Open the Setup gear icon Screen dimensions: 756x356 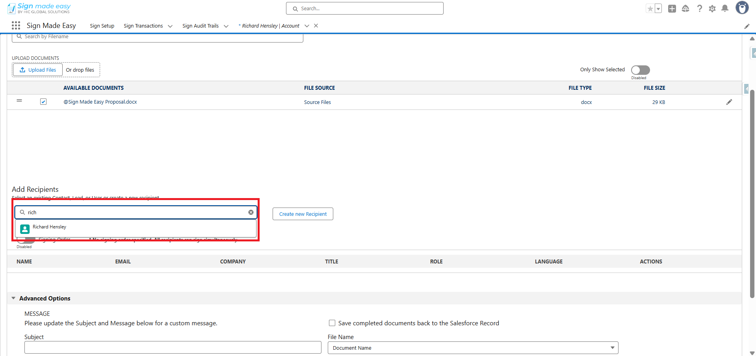click(x=712, y=9)
